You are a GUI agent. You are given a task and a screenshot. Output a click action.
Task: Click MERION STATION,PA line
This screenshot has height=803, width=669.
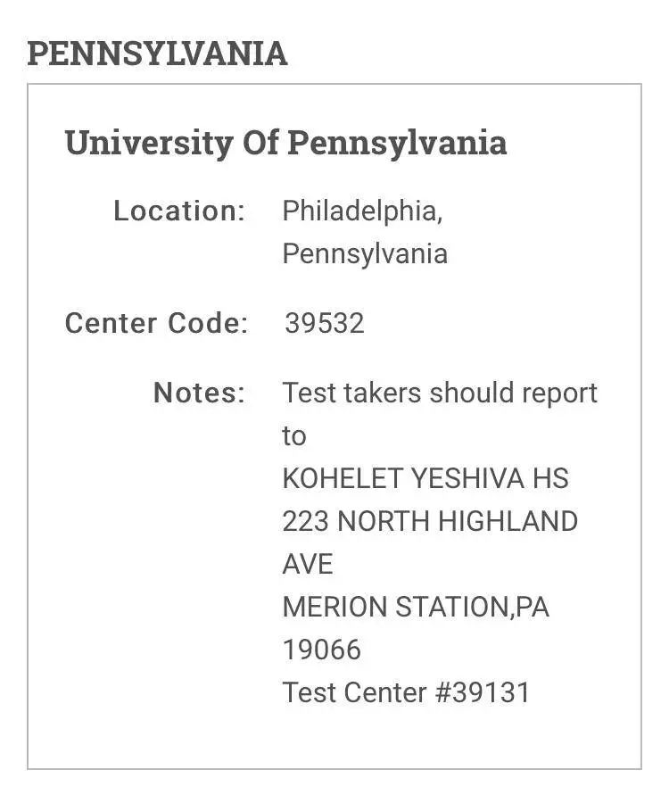coord(416,607)
